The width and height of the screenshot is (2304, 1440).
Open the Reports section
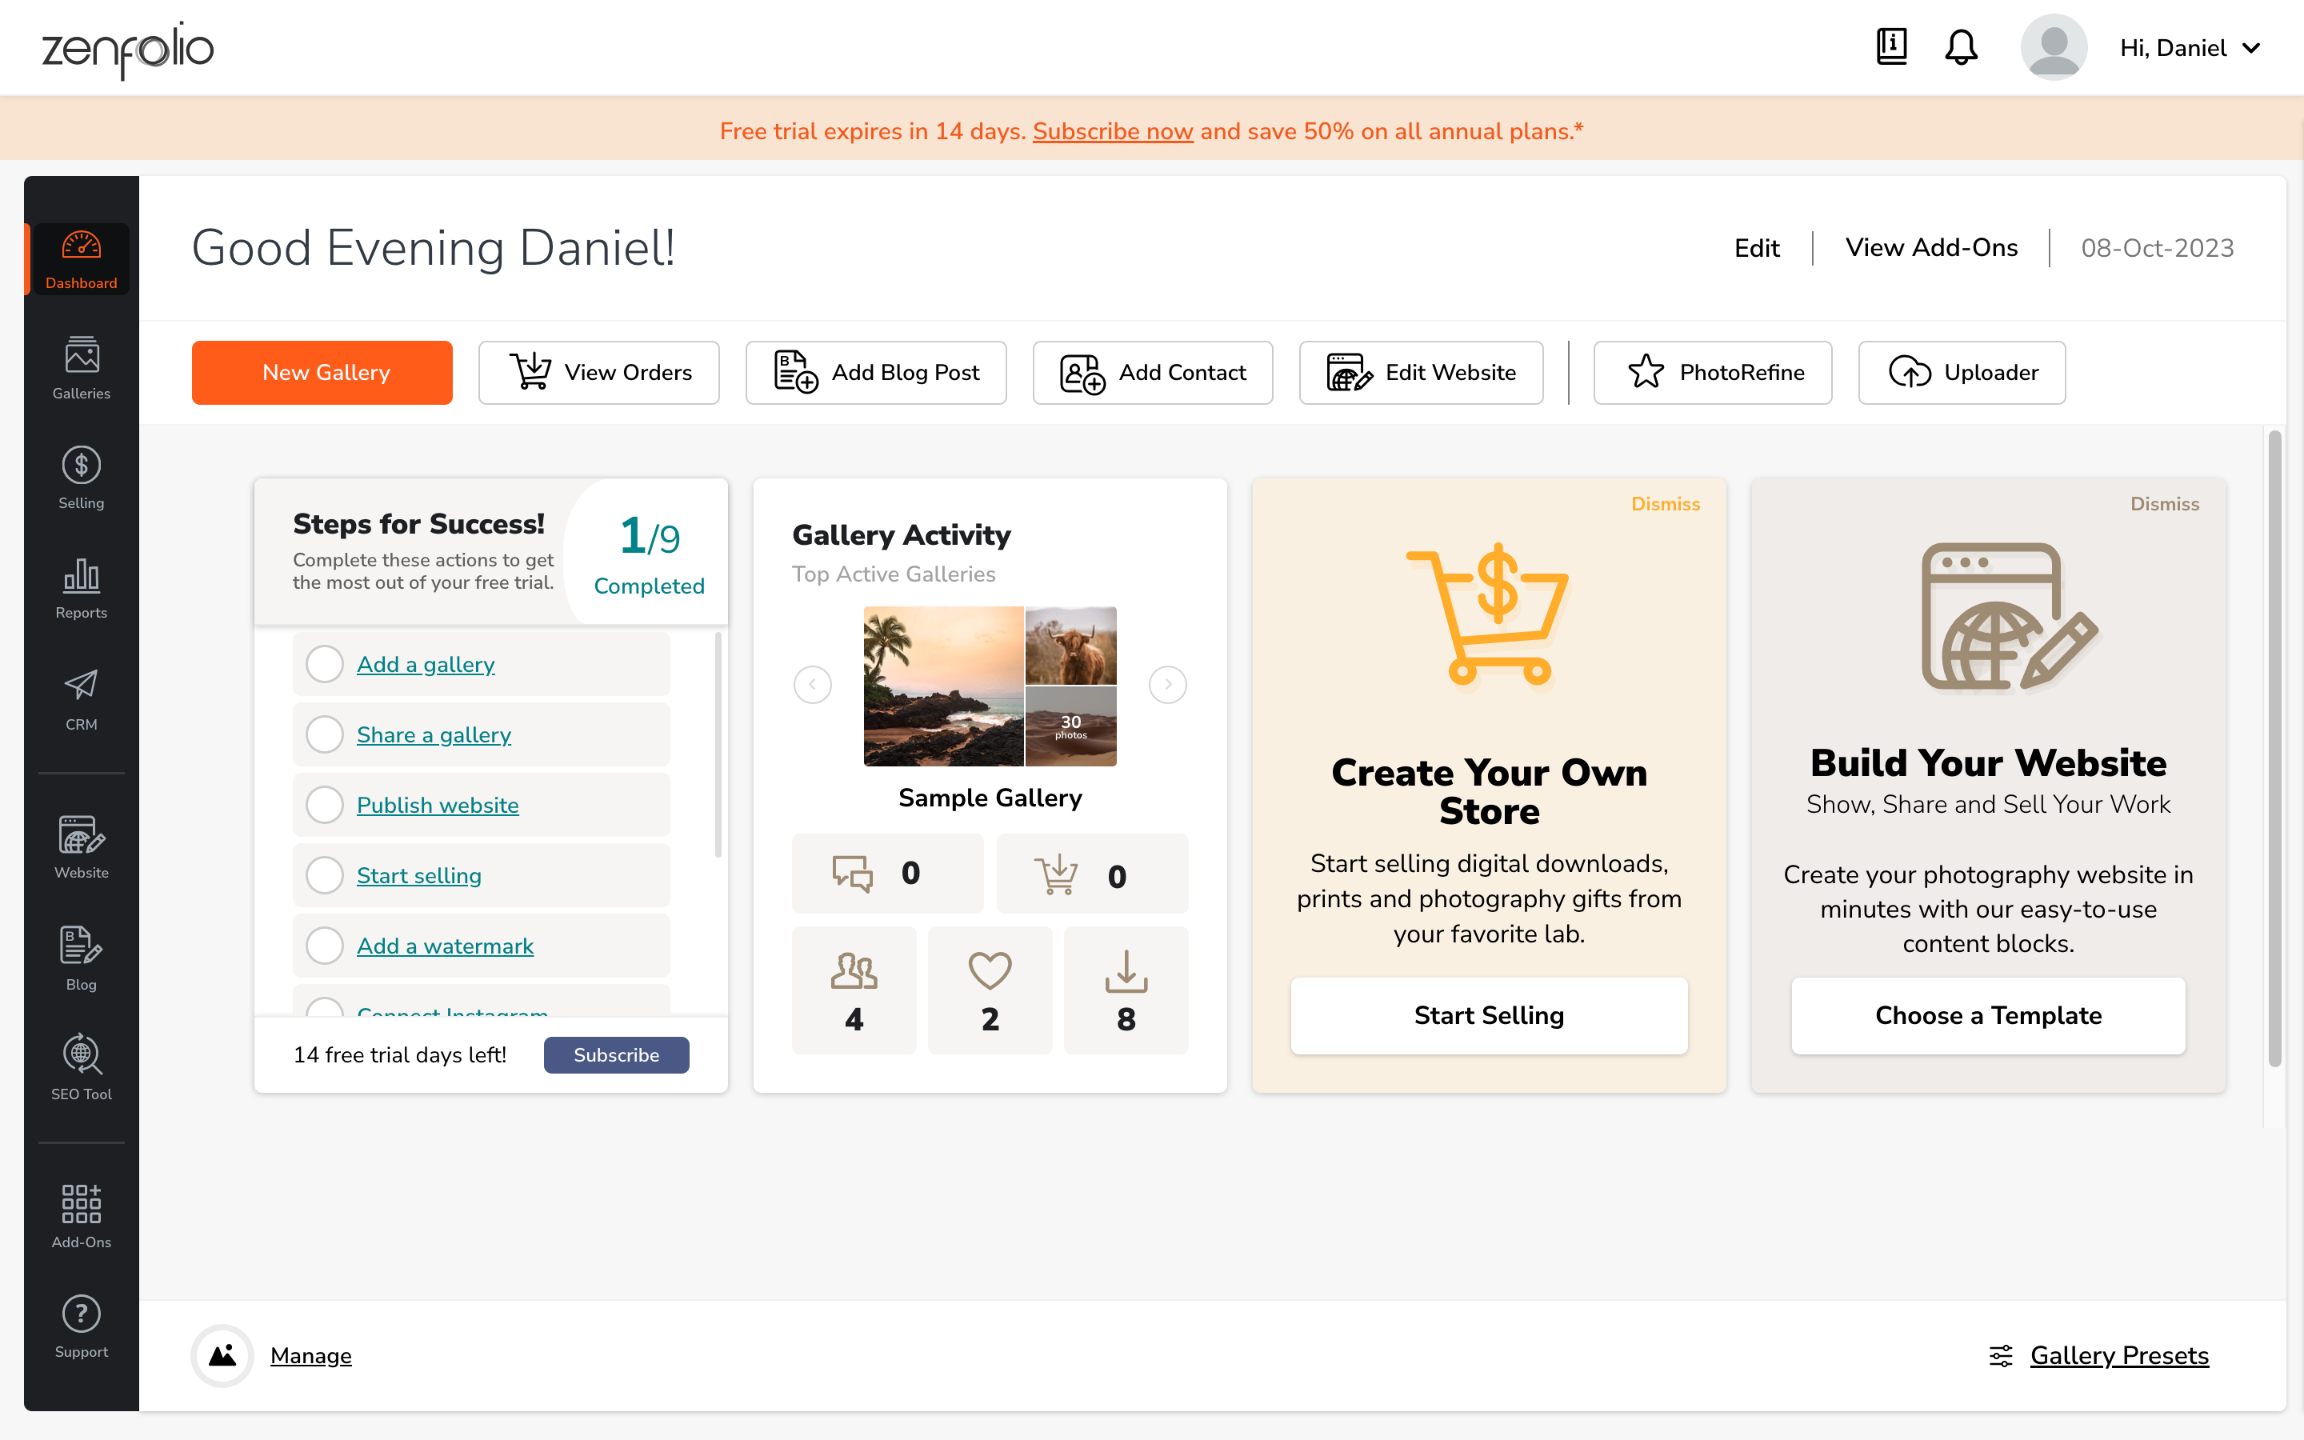point(80,588)
